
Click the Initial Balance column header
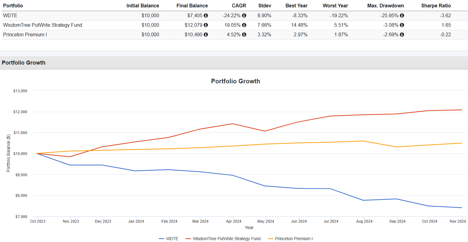click(x=143, y=6)
